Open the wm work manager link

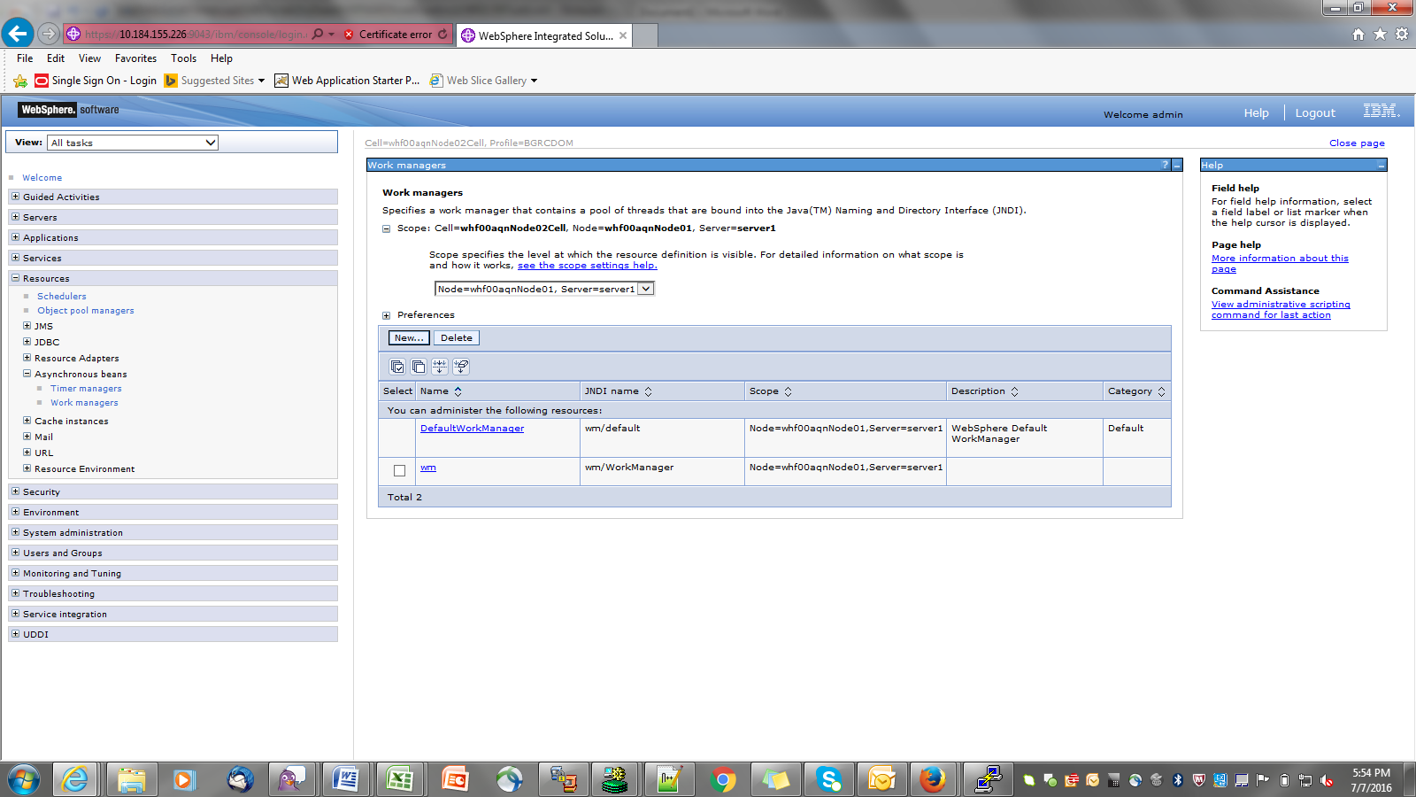pyautogui.click(x=428, y=468)
